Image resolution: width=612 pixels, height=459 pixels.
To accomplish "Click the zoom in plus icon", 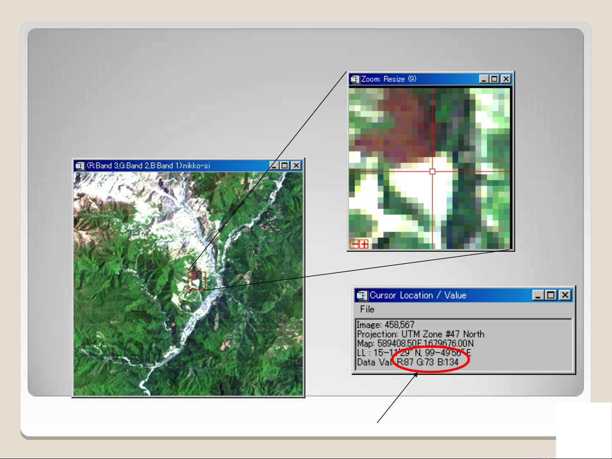I will coord(364,244).
